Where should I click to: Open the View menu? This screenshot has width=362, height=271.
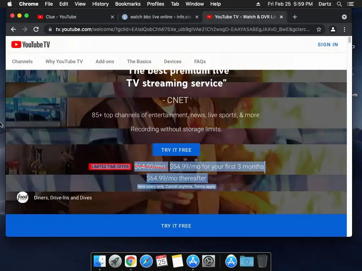click(x=80, y=4)
